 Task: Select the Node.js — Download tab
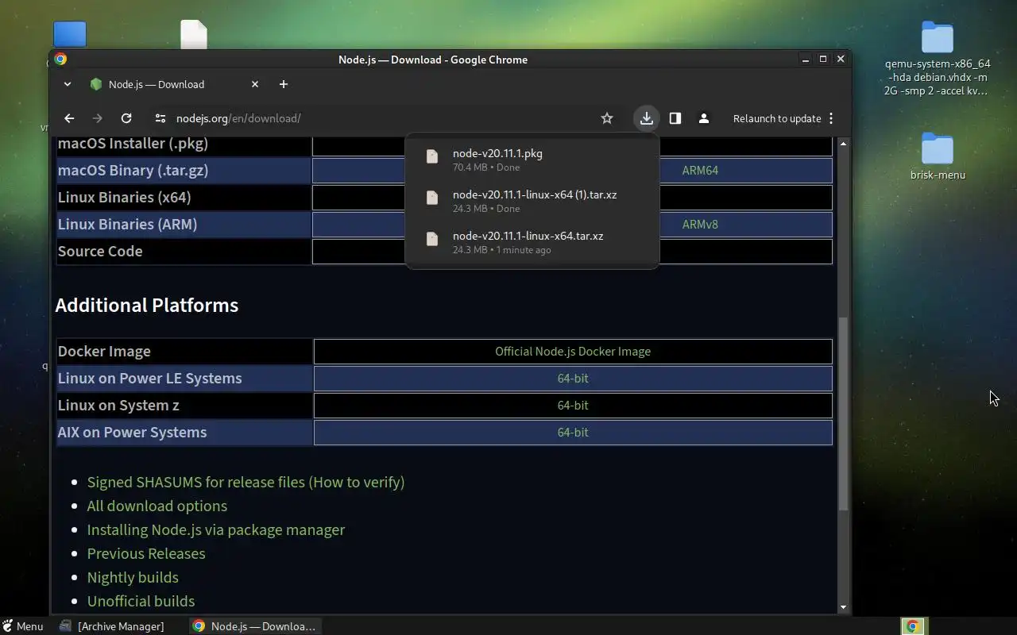click(175, 84)
